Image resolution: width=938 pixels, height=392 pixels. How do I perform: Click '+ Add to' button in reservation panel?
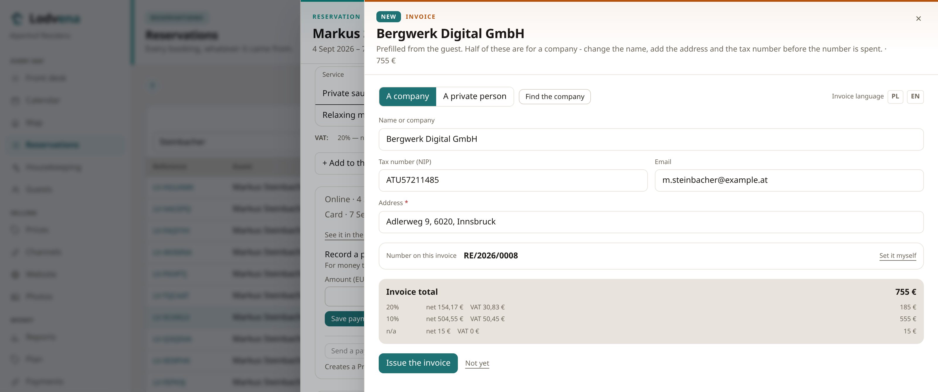[340, 163]
